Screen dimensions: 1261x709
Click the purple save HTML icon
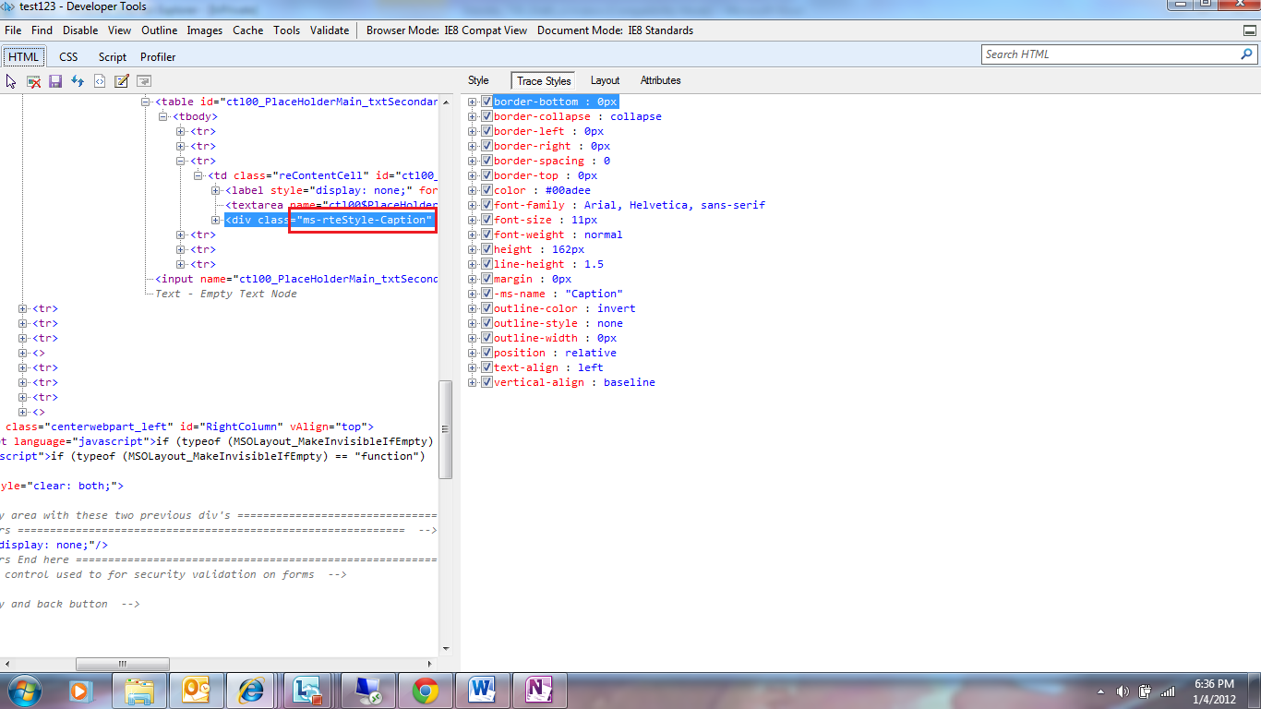tap(55, 81)
